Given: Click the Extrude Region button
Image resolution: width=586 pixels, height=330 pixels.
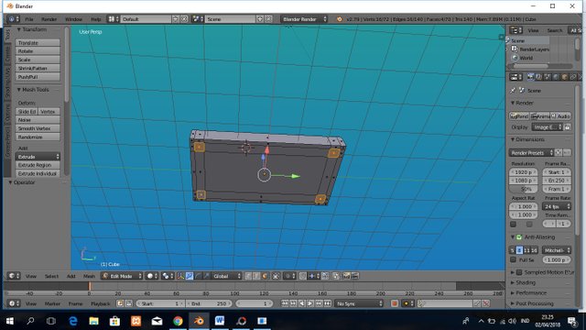Looking at the screenshot, I should pos(38,165).
